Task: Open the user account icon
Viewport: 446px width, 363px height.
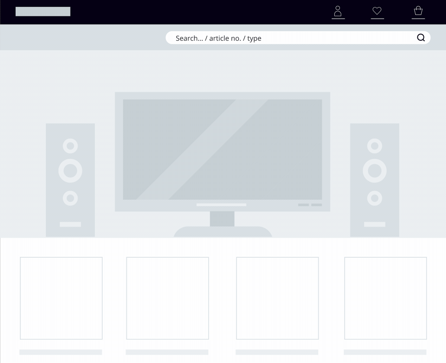Action: point(338,12)
